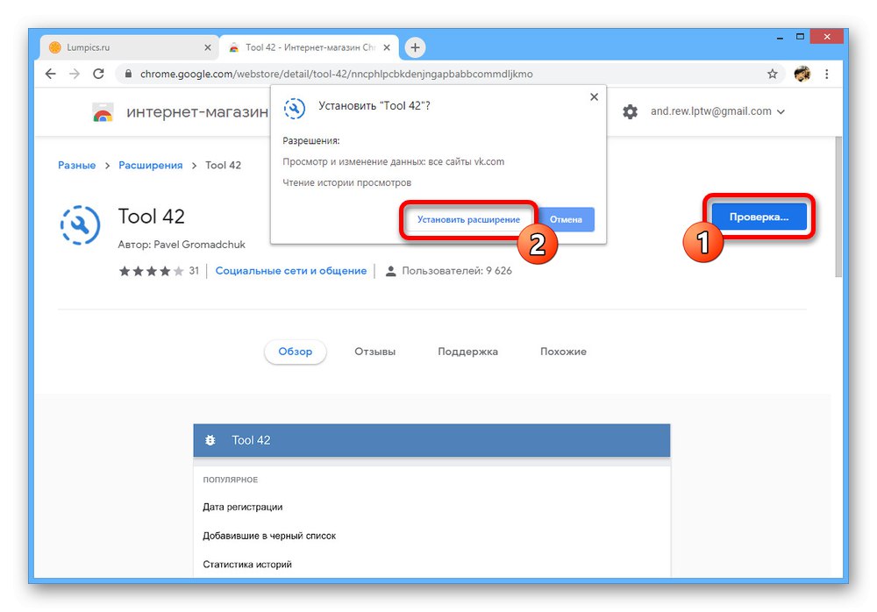Screen dimensions: 877x612
Task: Click the bug icon in Tool 42 preview header
Action: (210, 440)
